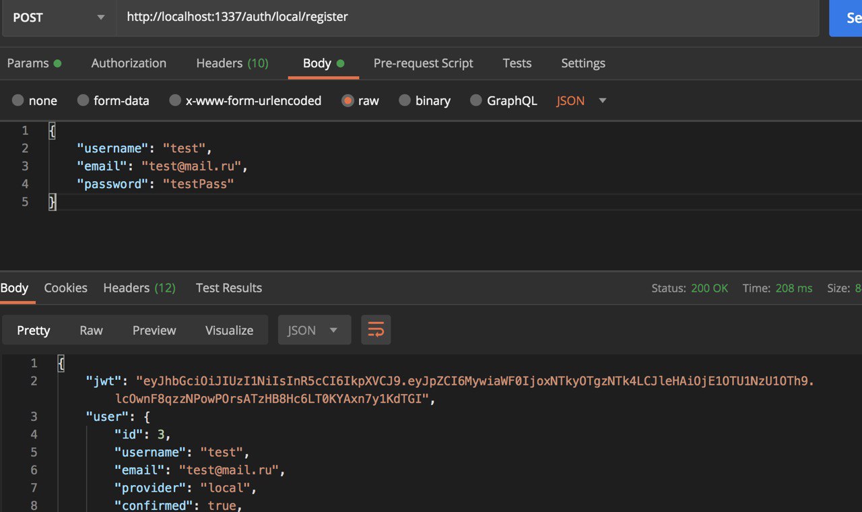Open the orange JSON body format dropdown

(581, 100)
